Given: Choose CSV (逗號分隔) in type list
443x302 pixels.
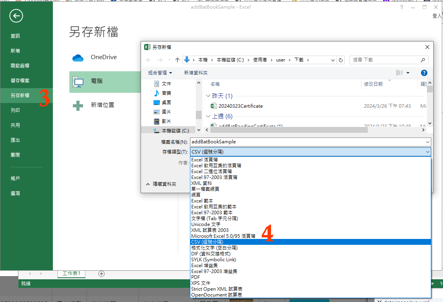Looking at the screenshot, I should [311, 242].
